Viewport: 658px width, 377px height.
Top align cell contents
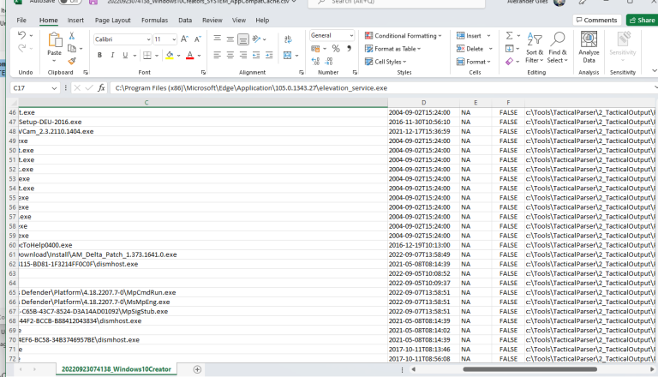click(217, 39)
